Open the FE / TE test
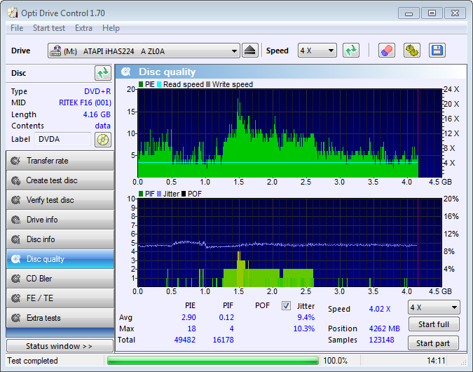The width and height of the screenshot is (473, 372). (x=60, y=298)
